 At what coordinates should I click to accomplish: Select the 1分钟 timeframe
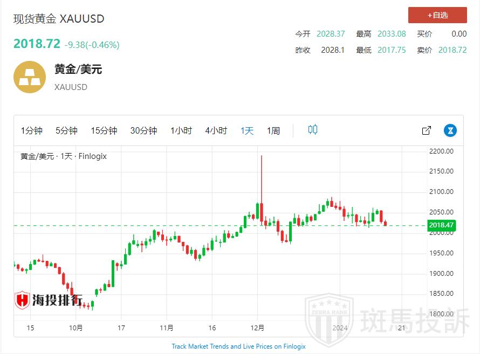tap(32, 130)
